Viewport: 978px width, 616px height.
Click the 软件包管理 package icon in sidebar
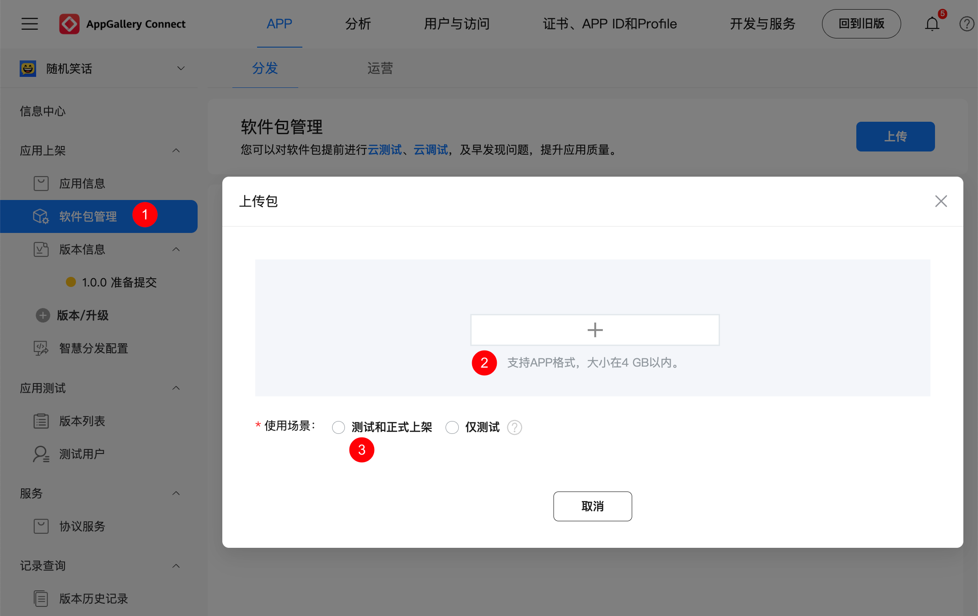pyautogui.click(x=41, y=216)
